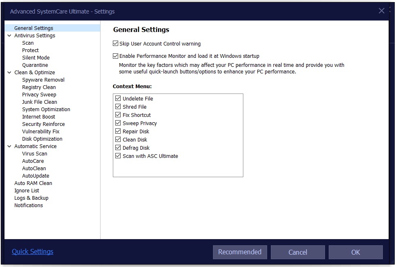Collapse the Clean & Optimize tree section
The height and width of the screenshot is (267, 396).
[x=9, y=73]
